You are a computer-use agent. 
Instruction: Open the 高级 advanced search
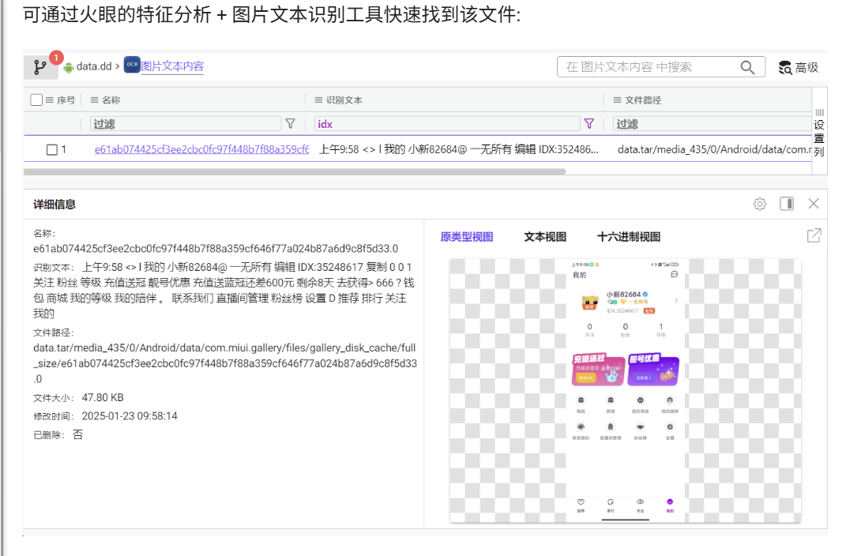pos(798,68)
